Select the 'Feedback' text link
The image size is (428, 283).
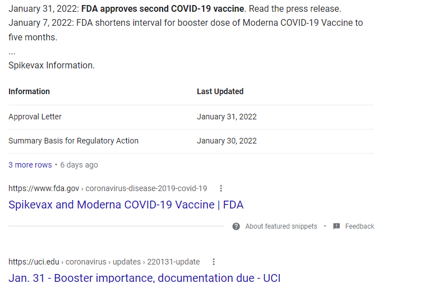(360, 226)
